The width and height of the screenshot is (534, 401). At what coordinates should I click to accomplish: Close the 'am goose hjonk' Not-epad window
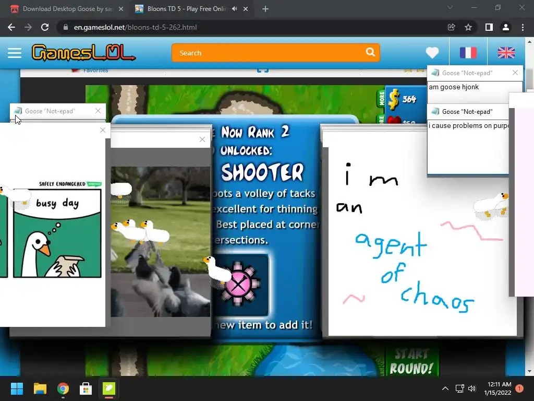coord(515,73)
